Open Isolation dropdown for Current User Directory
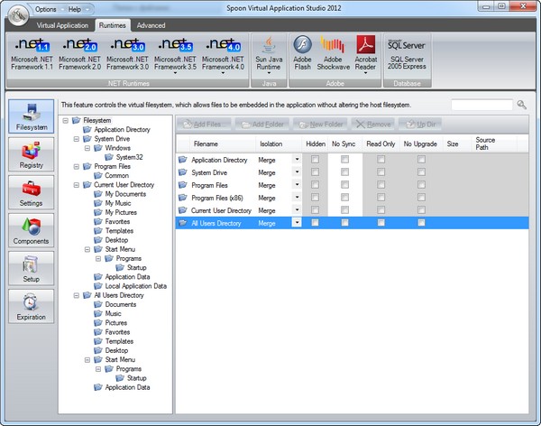The image size is (541, 426). (297, 210)
